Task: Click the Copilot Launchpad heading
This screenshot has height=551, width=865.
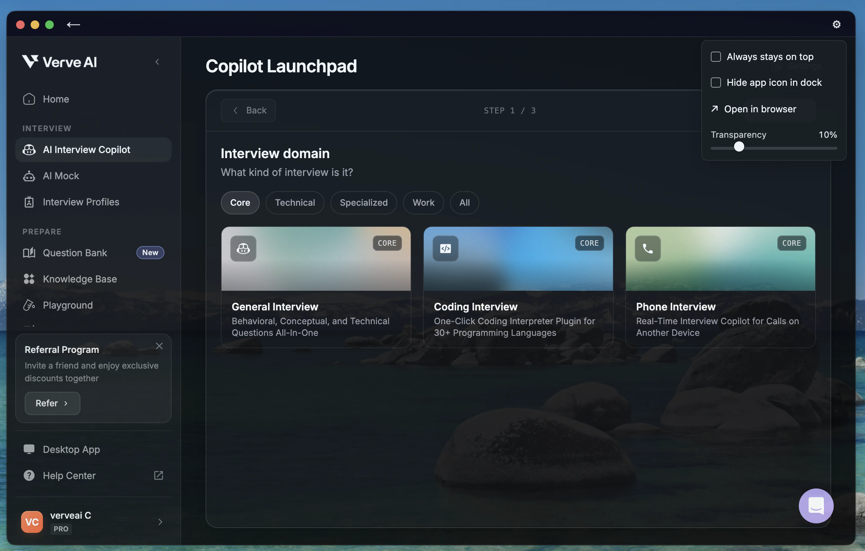Action: coord(281,66)
